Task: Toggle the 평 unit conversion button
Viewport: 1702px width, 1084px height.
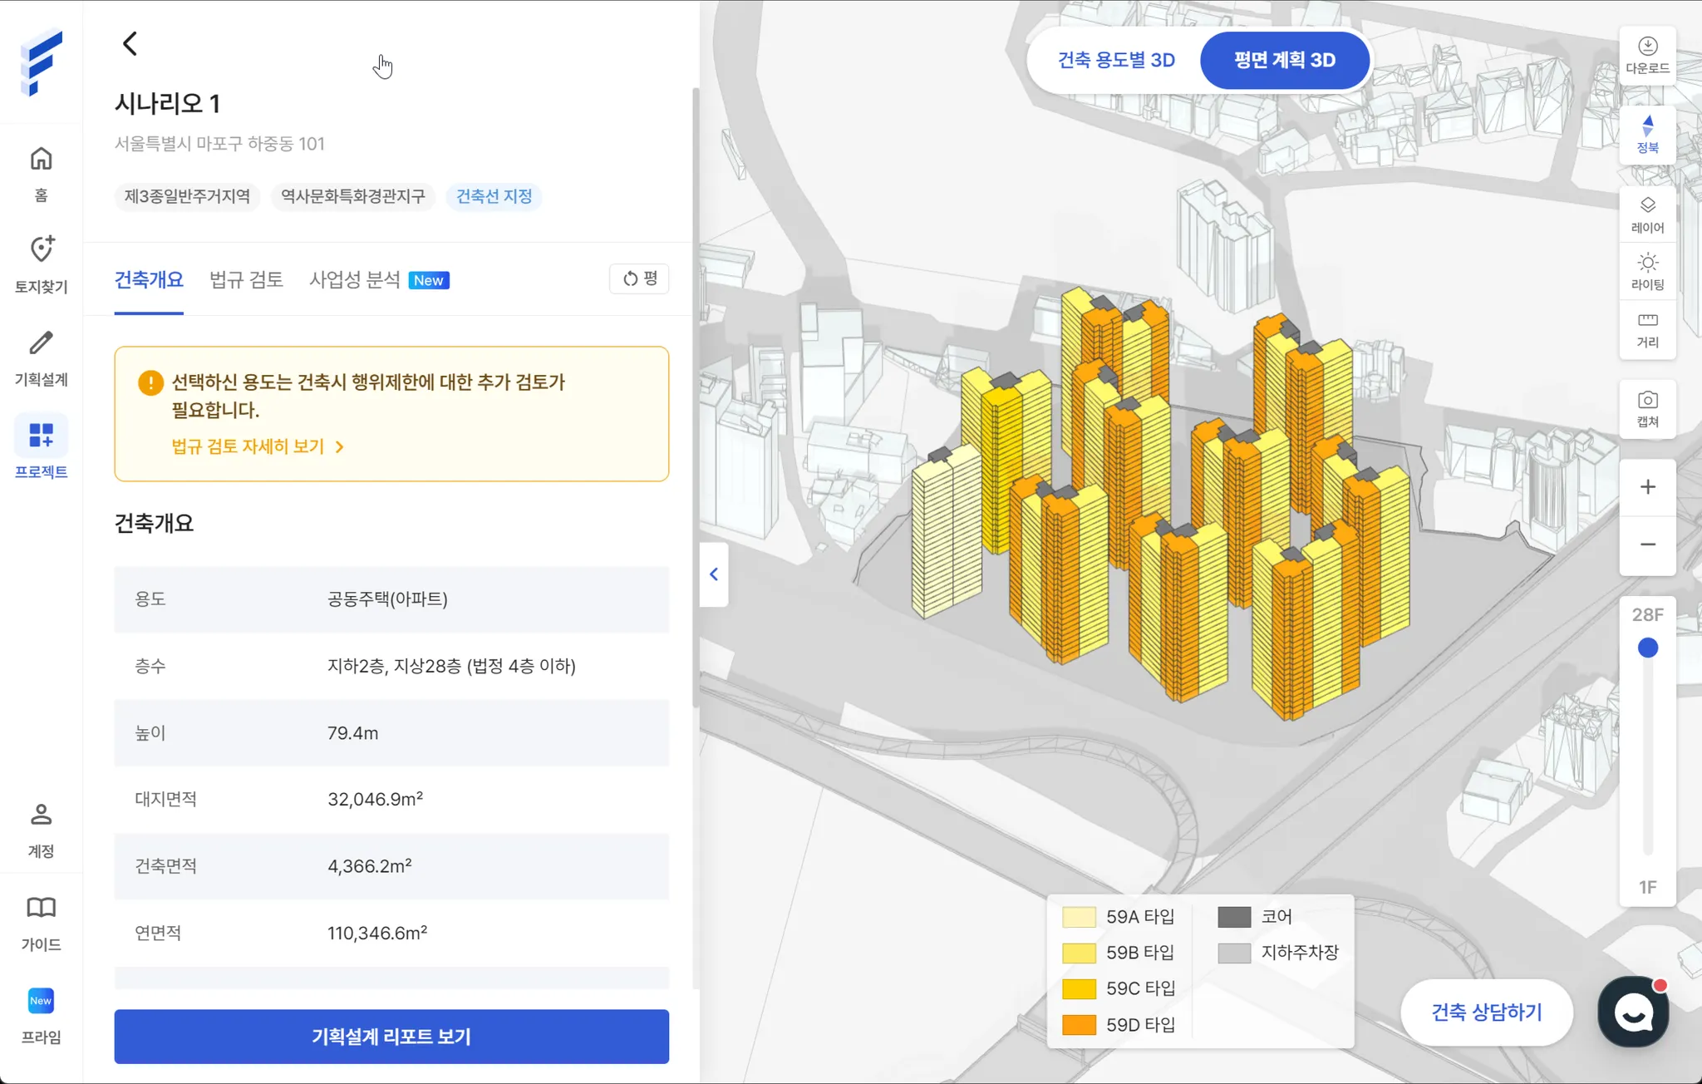Action: click(x=639, y=278)
